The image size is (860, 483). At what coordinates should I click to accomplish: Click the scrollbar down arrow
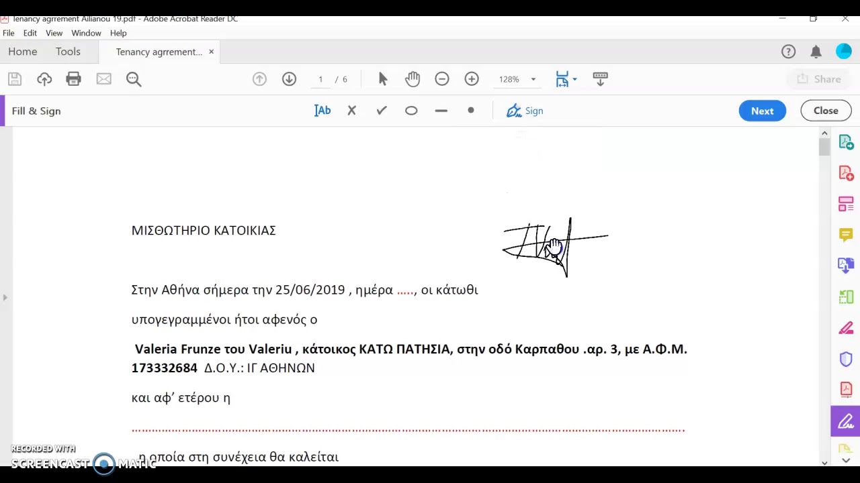tap(824, 462)
